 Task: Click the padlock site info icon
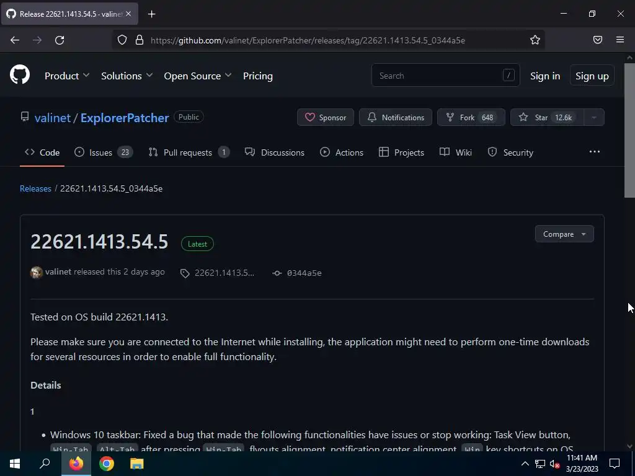tap(140, 40)
